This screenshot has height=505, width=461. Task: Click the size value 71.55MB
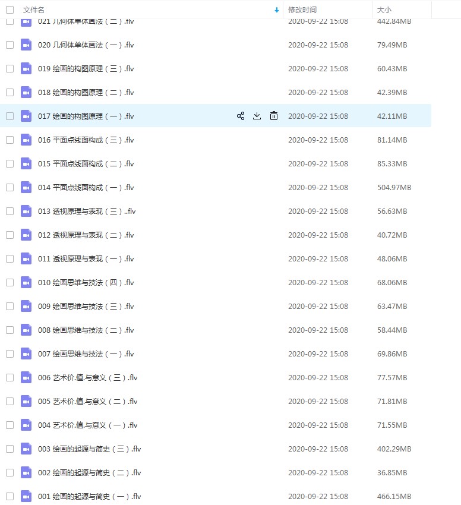pos(392,425)
